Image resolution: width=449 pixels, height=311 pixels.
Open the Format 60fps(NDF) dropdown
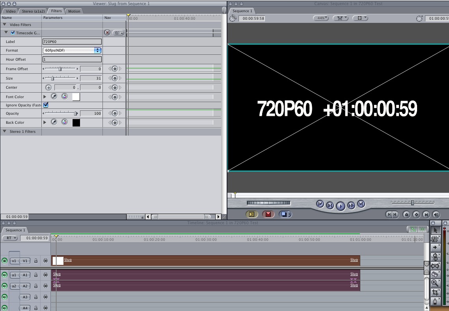72,50
